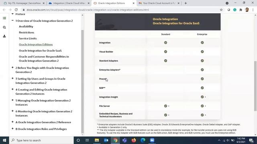Open Task View on the taskbar
257x144 pixels.
click(x=87, y=140)
